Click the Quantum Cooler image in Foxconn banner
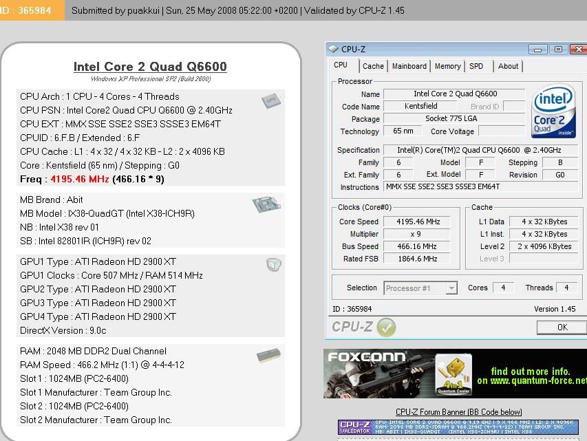Viewport: 587px width, 441px height. pyautogui.click(x=453, y=374)
